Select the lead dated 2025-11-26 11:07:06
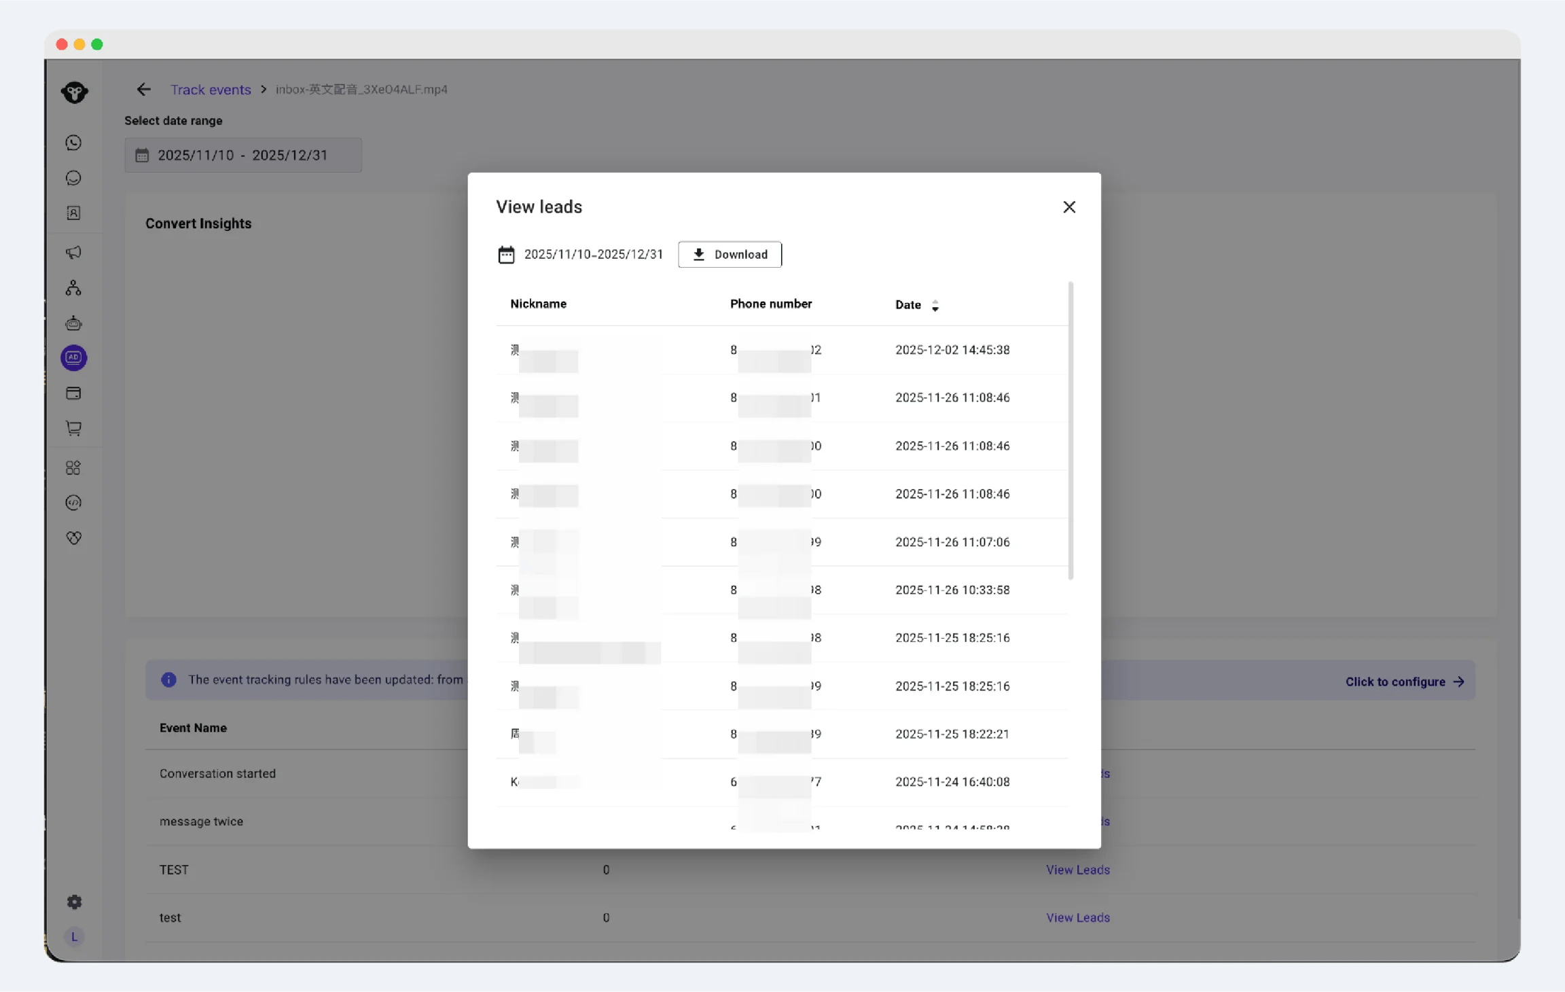This screenshot has height=992, width=1565. click(x=782, y=542)
